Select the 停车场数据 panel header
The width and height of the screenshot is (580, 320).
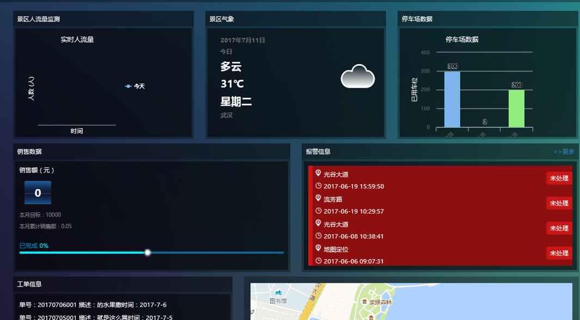pyautogui.click(x=488, y=19)
